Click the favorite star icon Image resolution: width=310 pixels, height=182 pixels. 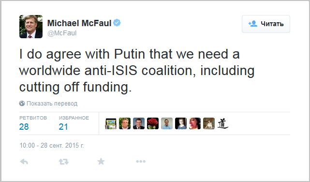tap(101, 161)
